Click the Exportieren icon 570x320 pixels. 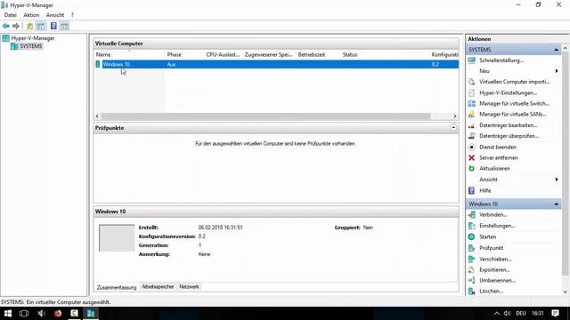[471, 269]
